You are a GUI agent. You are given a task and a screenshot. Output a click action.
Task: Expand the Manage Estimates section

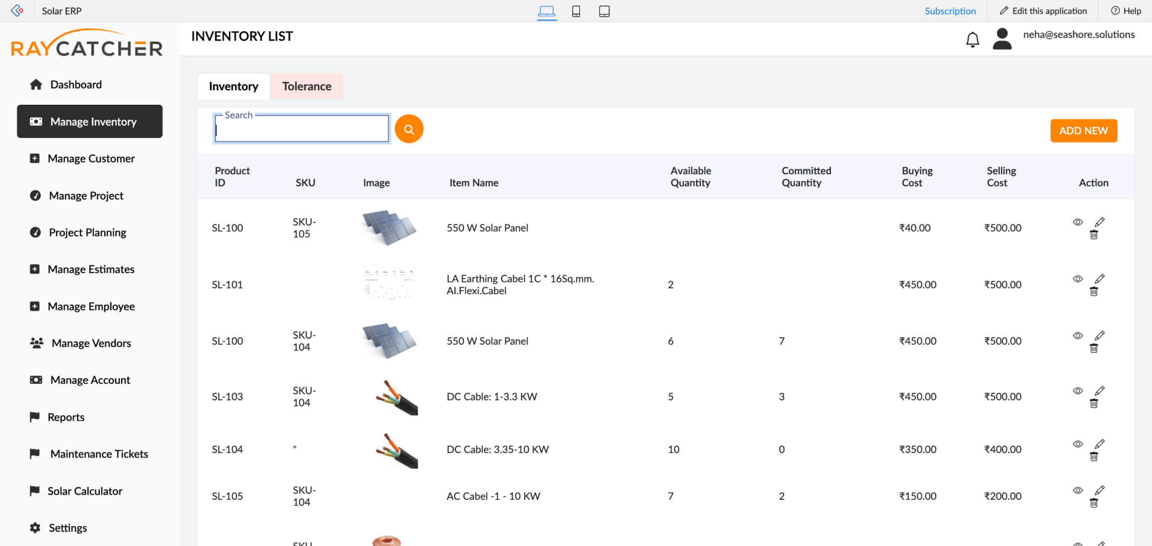[91, 269]
